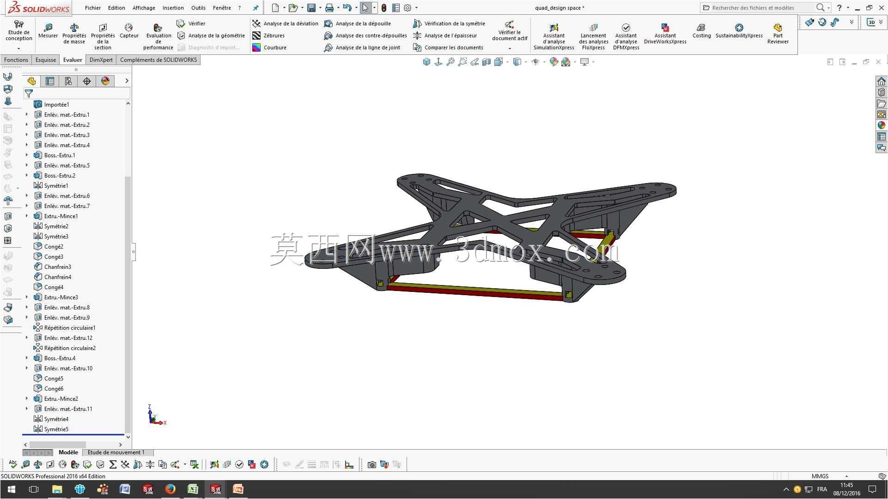The height and width of the screenshot is (499, 888).
Task: Open Part Reviewer
Action: tap(778, 34)
